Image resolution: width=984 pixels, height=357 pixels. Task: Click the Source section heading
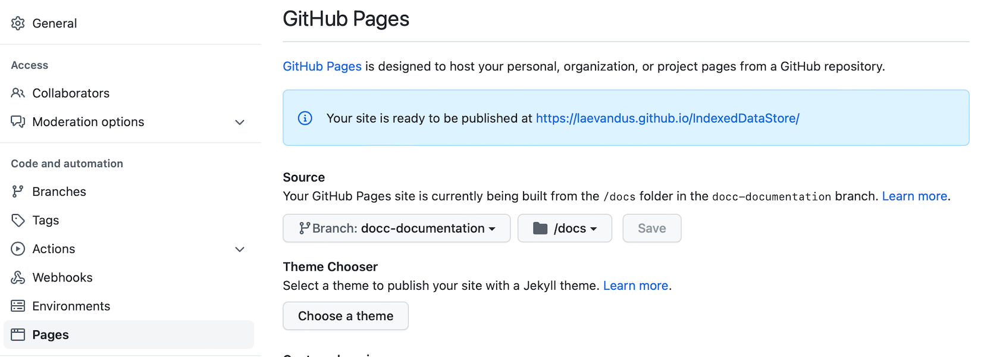tap(304, 177)
